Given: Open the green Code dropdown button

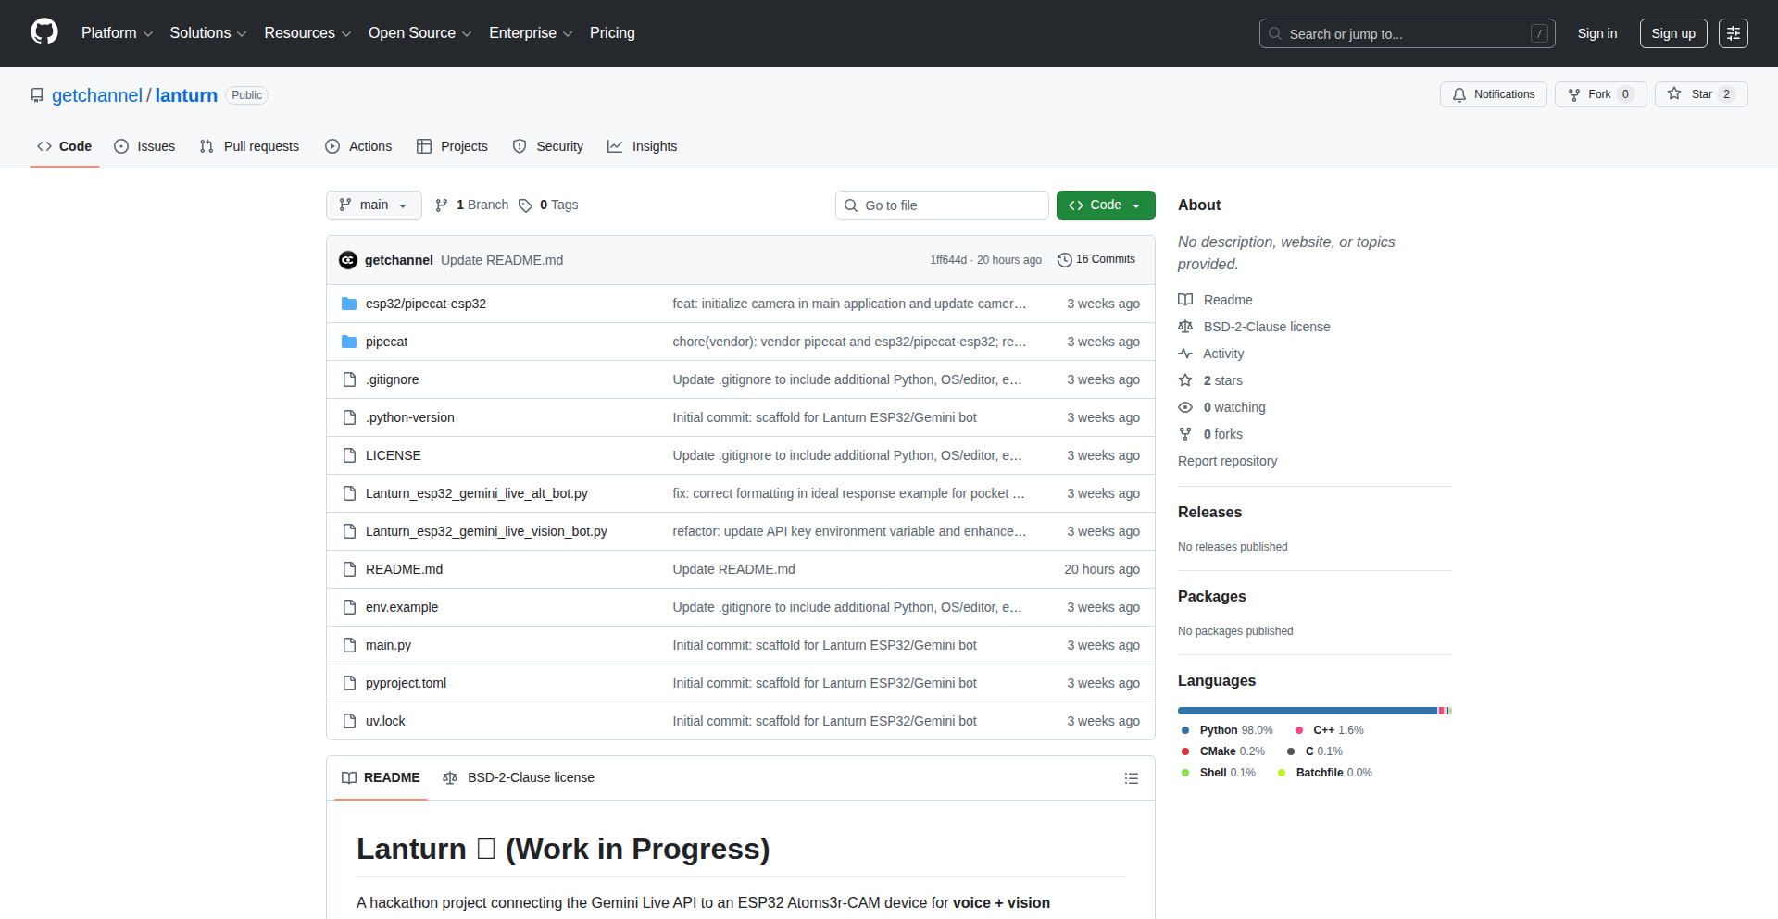Looking at the screenshot, I should pyautogui.click(x=1106, y=205).
